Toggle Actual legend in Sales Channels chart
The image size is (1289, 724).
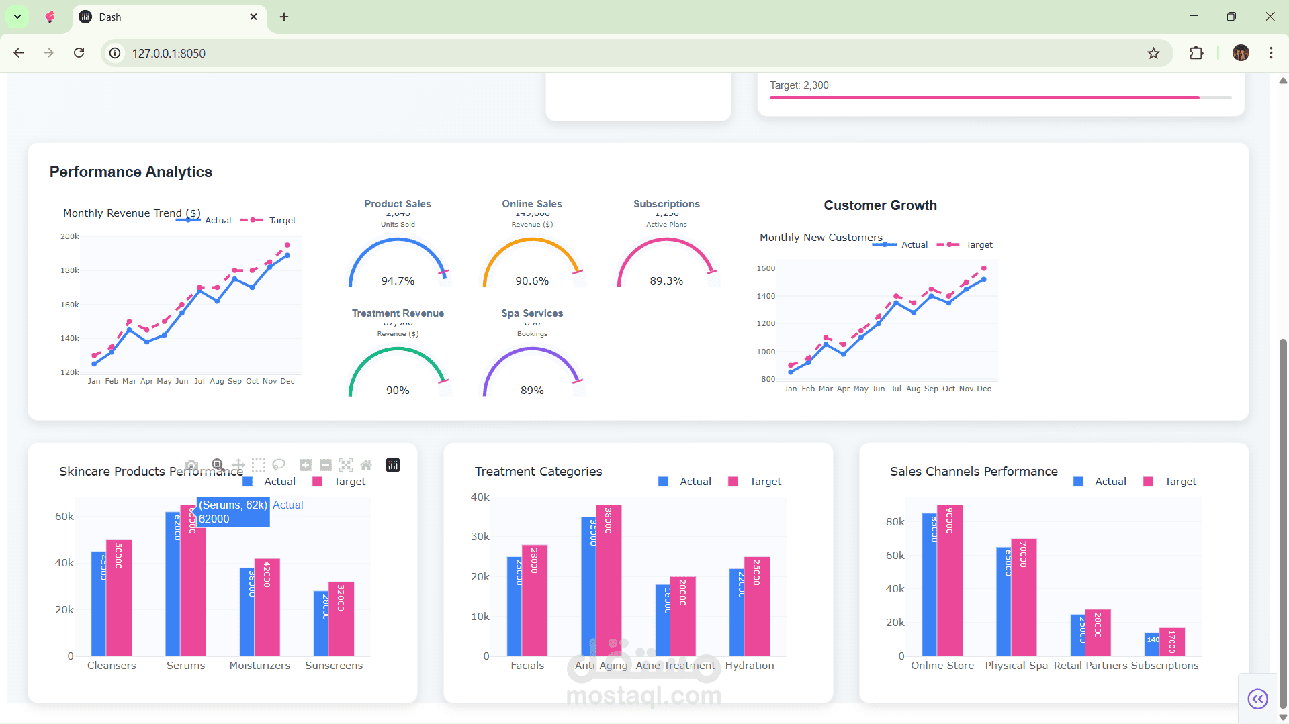coord(1100,482)
